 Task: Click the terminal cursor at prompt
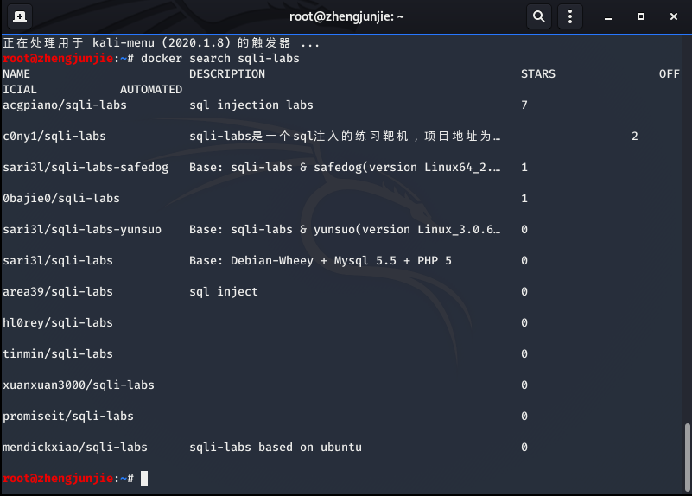pyautogui.click(x=144, y=478)
